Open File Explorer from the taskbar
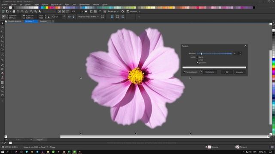This screenshot has height=154, width=275. point(48,152)
